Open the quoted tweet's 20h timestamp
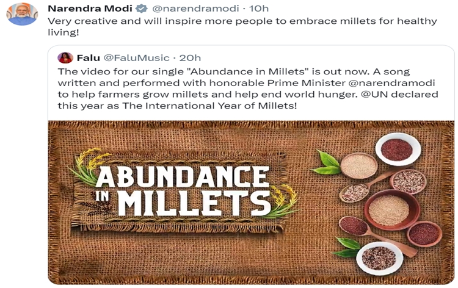This screenshot has height=288, width=458. [x=190, y=58]
